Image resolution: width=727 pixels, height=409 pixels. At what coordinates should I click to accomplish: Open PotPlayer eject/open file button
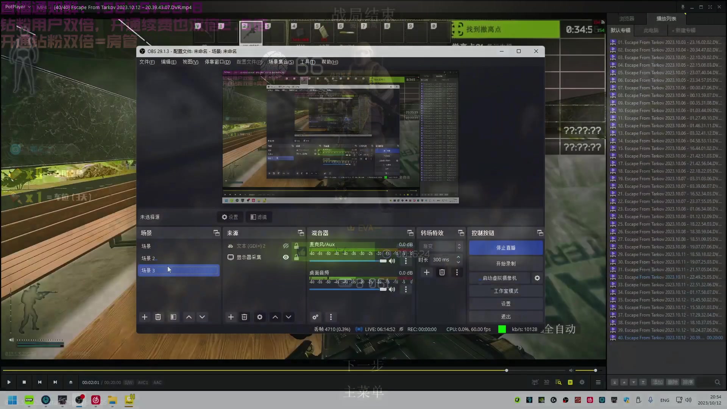[71, 382]
